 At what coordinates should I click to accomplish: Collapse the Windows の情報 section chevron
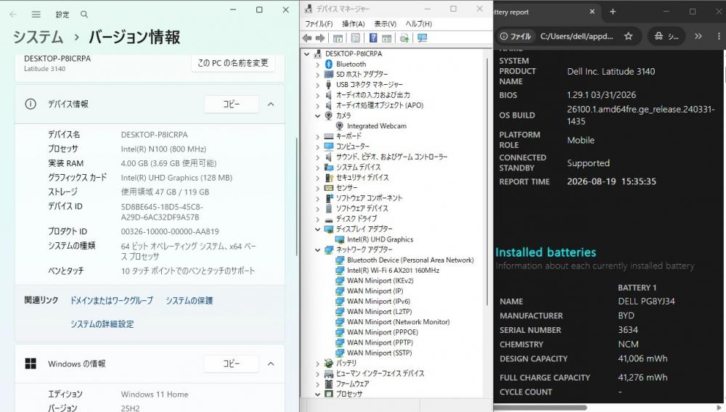[271, 363]
